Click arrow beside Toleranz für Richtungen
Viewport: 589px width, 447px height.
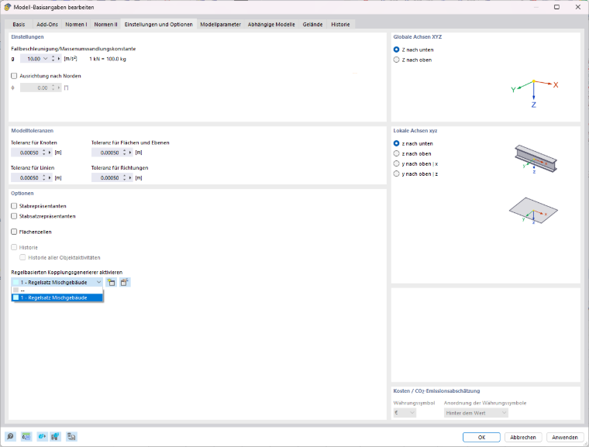coord(130,177)
